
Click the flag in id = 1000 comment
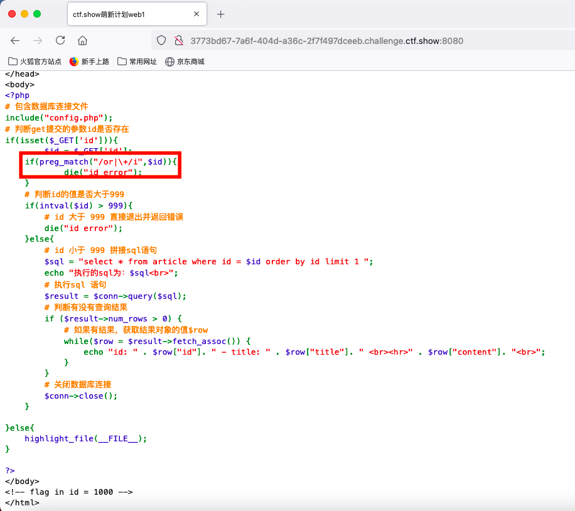(68, 492)
